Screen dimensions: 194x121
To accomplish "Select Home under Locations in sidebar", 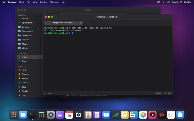I will [x=30, y=57].
